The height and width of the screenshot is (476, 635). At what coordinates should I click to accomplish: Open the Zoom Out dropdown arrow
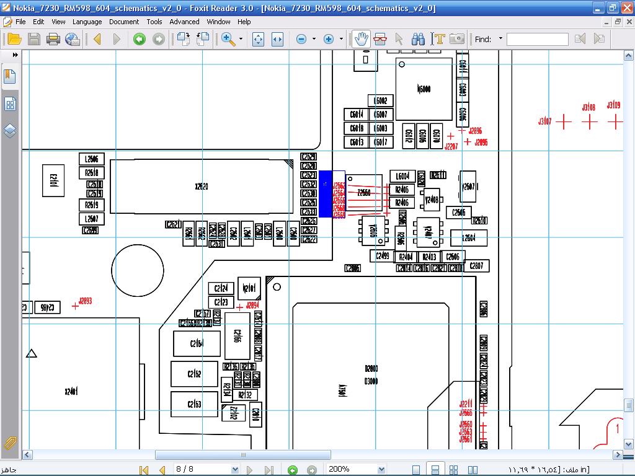point(314,39)
